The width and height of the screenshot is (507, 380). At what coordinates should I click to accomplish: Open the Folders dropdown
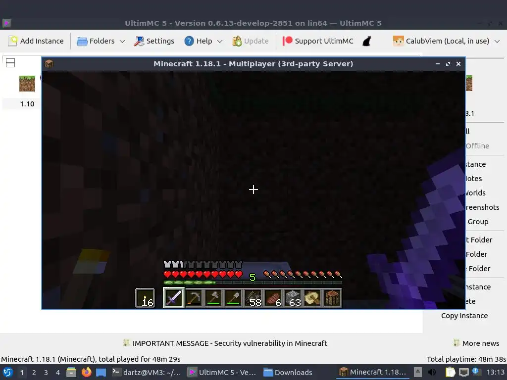pyautogui.click(x=101, y=41)
